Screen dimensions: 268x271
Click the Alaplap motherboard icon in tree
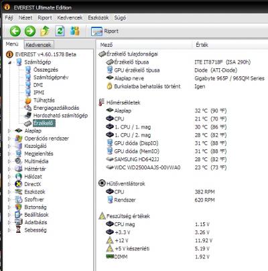click(x=18, y=130)
